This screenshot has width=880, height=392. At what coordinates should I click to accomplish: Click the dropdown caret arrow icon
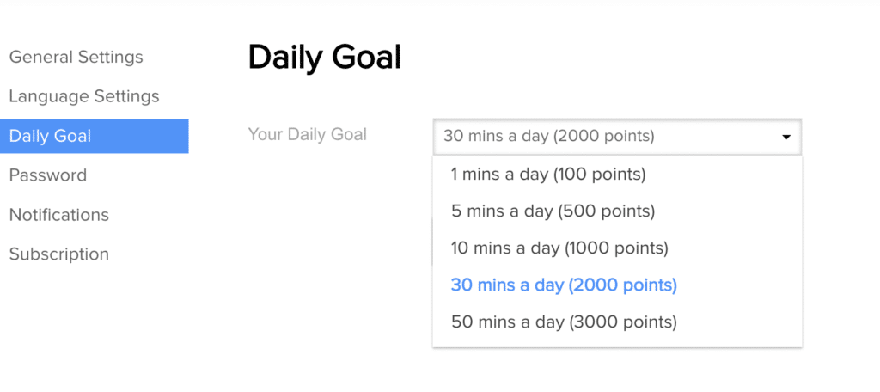[x=785, y=137]
